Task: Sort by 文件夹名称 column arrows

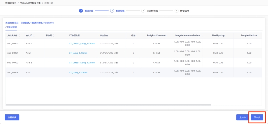Action: coord(19,36)
